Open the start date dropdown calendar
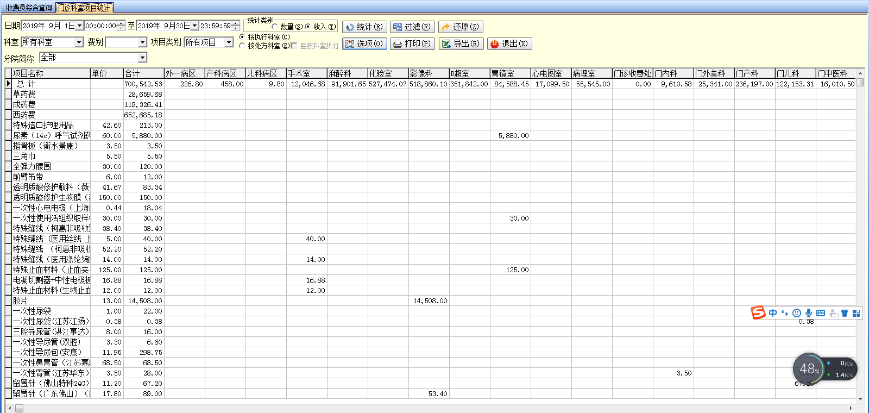 click(79, 26)
